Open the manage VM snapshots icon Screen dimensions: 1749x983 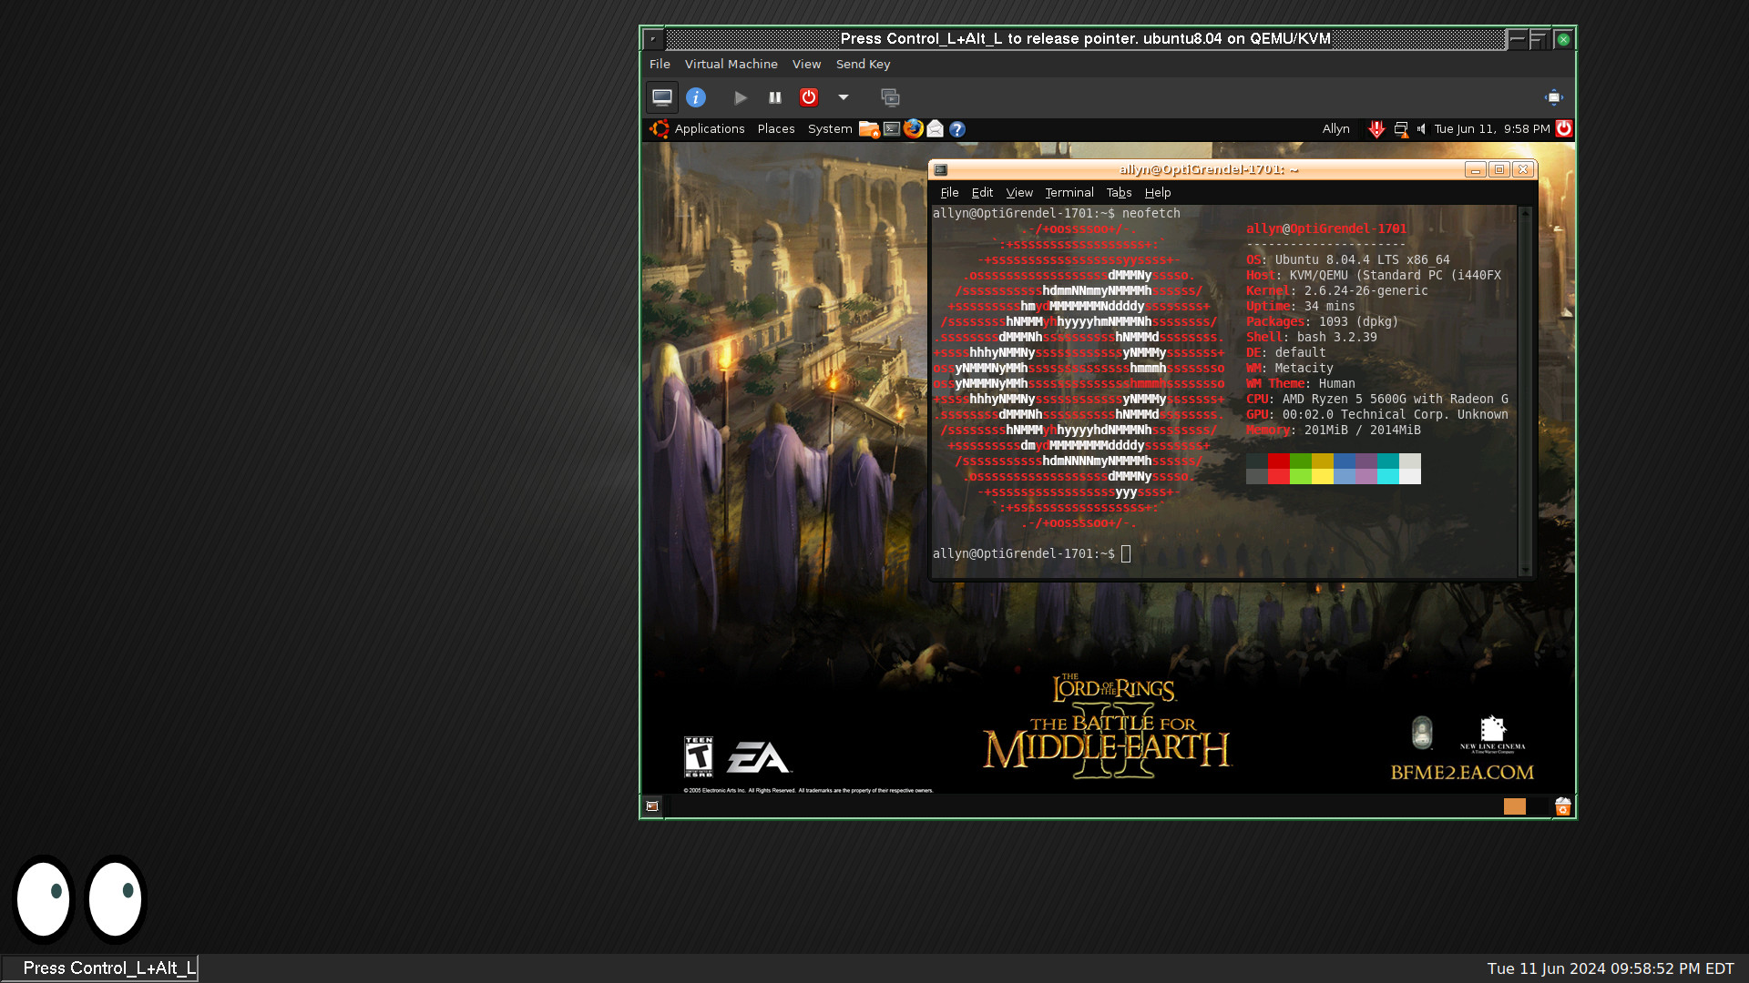890,97
